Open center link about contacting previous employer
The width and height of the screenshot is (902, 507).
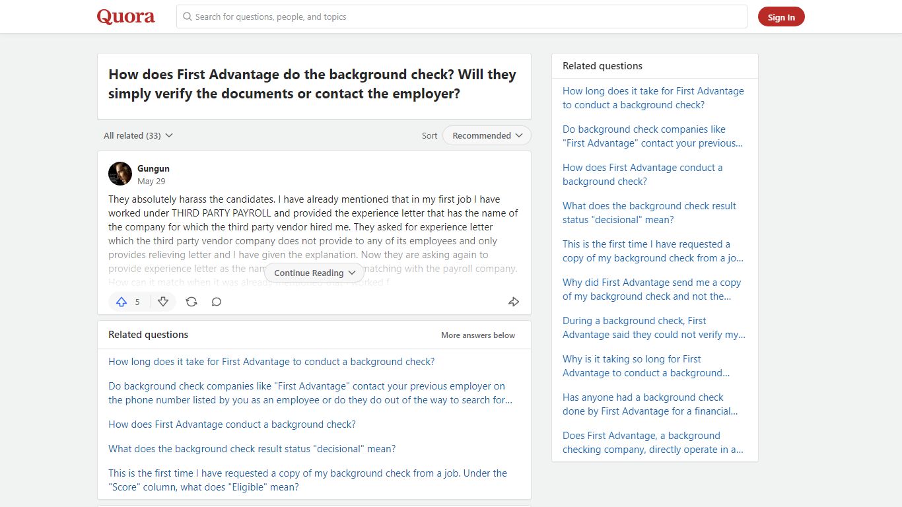coord(310,393)
